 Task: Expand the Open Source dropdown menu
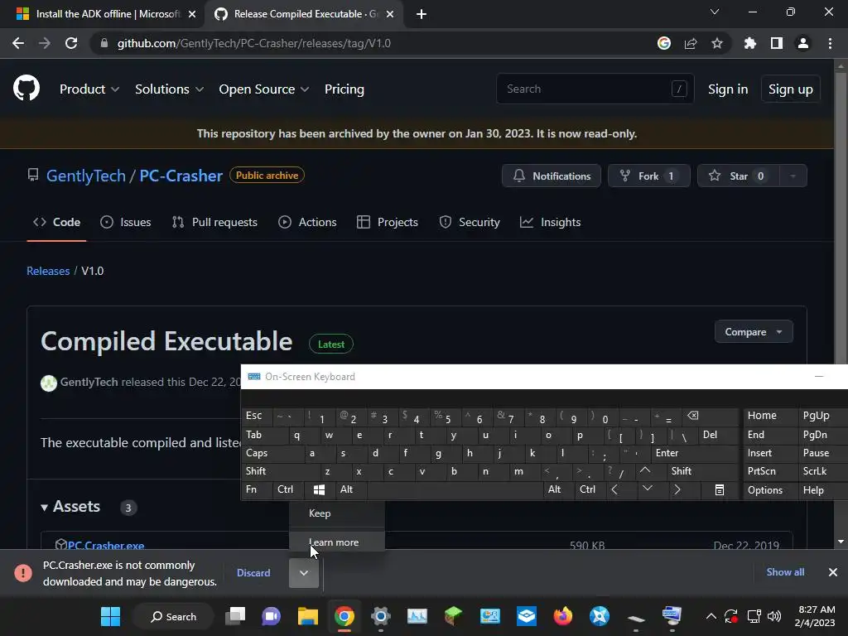pos(263,89)
